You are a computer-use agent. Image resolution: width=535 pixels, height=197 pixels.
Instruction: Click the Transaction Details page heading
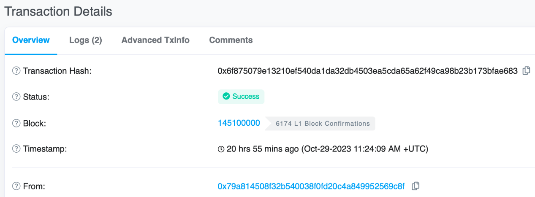tap(58, 11)
